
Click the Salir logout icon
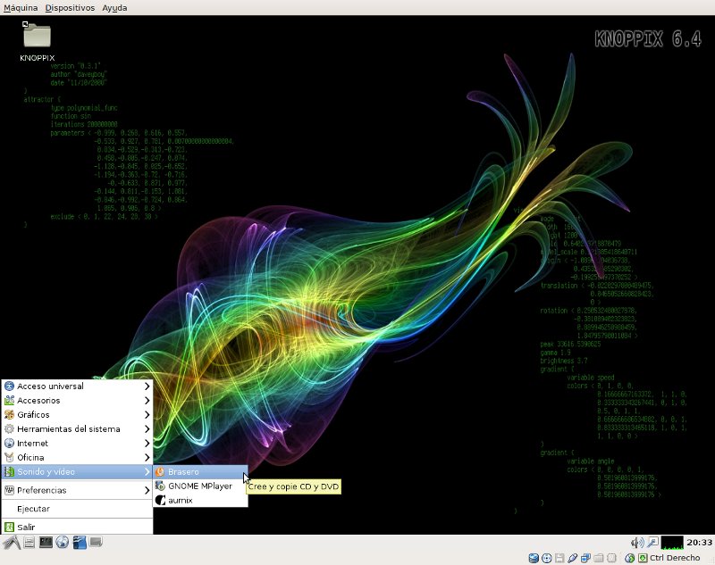9,528
